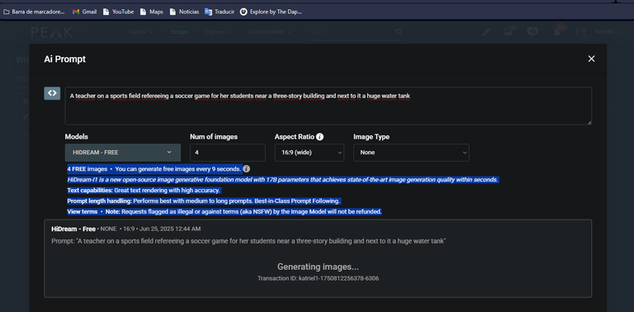Screen dimensions: 634x312
Task: Open the Traducir bookmark
Action: pyautogui.click(x=220, y=12)
